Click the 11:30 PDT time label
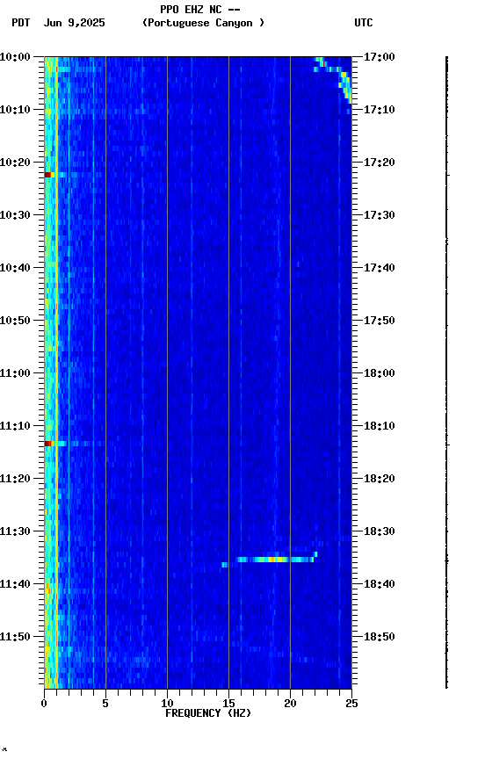Image resolution: width=485 pixels, height=759 pixels. [15, 531]
